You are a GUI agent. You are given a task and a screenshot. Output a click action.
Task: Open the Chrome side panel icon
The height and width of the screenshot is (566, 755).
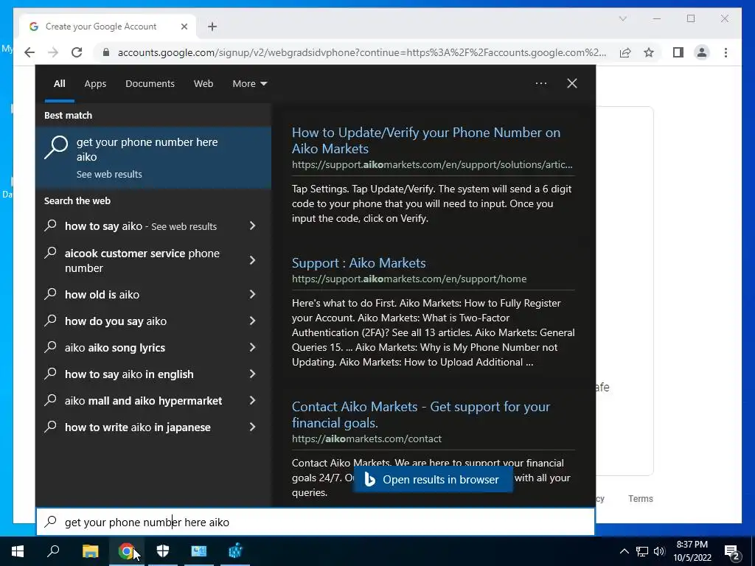(678, 52)
